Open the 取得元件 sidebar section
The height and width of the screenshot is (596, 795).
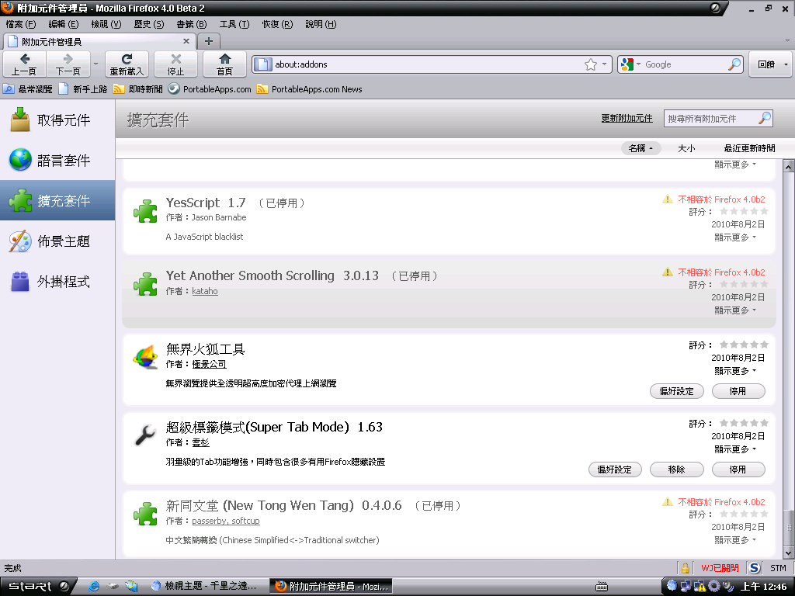[57, 120]
